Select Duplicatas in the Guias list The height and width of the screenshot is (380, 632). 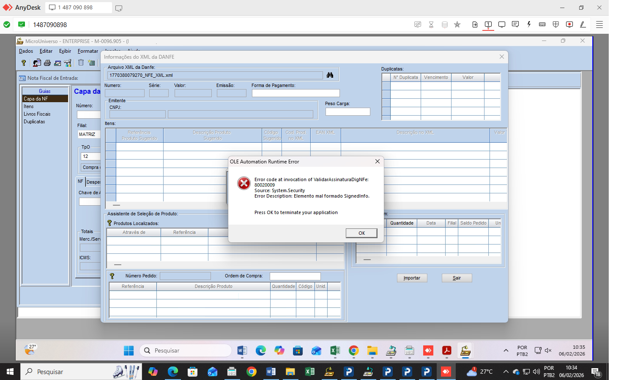[x=34, y=122]
